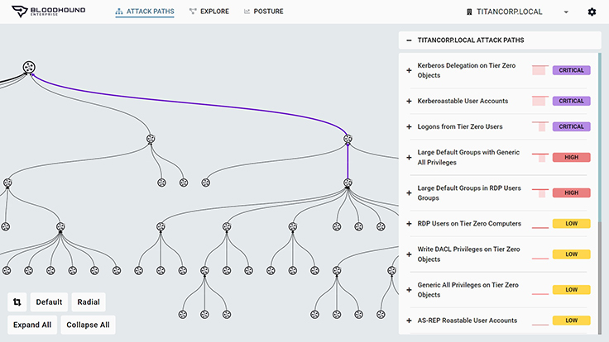Select the root domain node of the graph
This screenshot has height=342, width=609.
point(29,67)
